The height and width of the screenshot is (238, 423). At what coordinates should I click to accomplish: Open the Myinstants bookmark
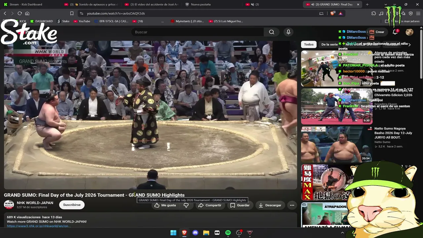[187, 21]
